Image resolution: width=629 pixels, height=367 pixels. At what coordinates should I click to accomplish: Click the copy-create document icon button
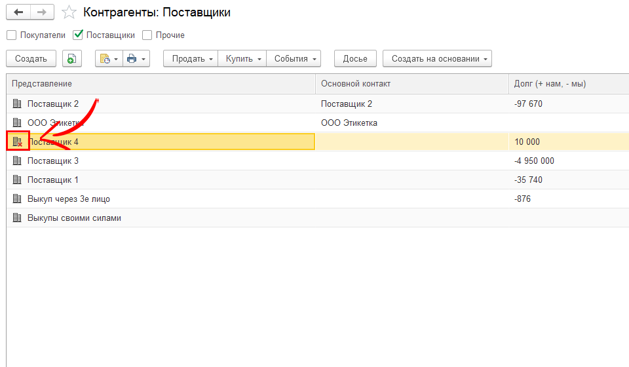(71, 59)
